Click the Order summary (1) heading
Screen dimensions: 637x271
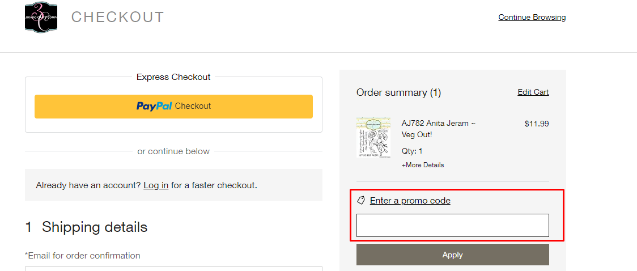(x=398, y=92)
